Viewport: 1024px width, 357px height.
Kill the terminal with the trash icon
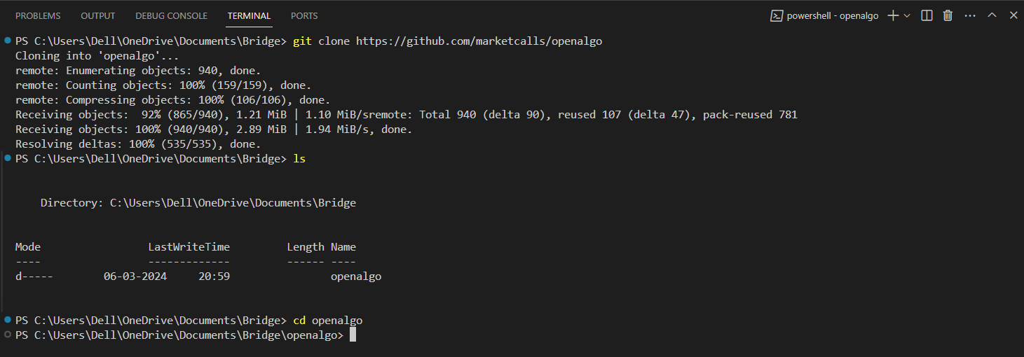(x=948, y=15)
